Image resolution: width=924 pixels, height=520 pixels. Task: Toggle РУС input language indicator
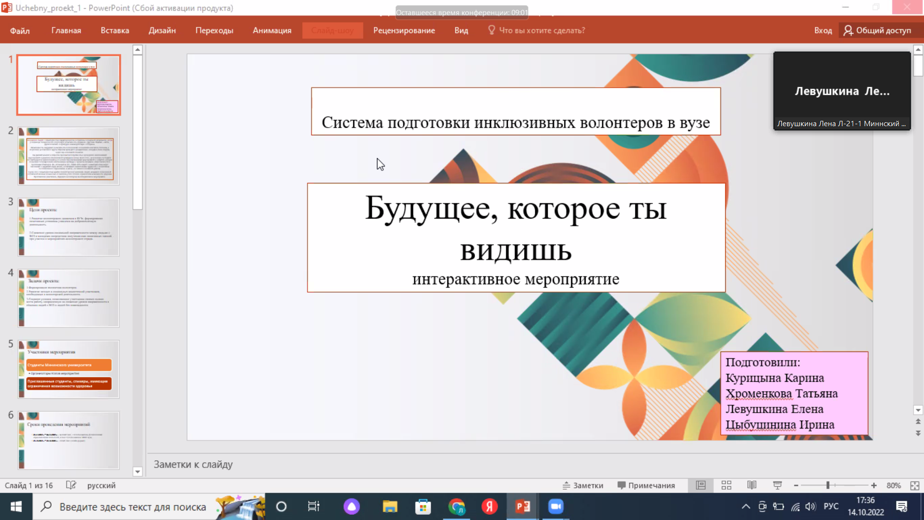coord(831,507)
